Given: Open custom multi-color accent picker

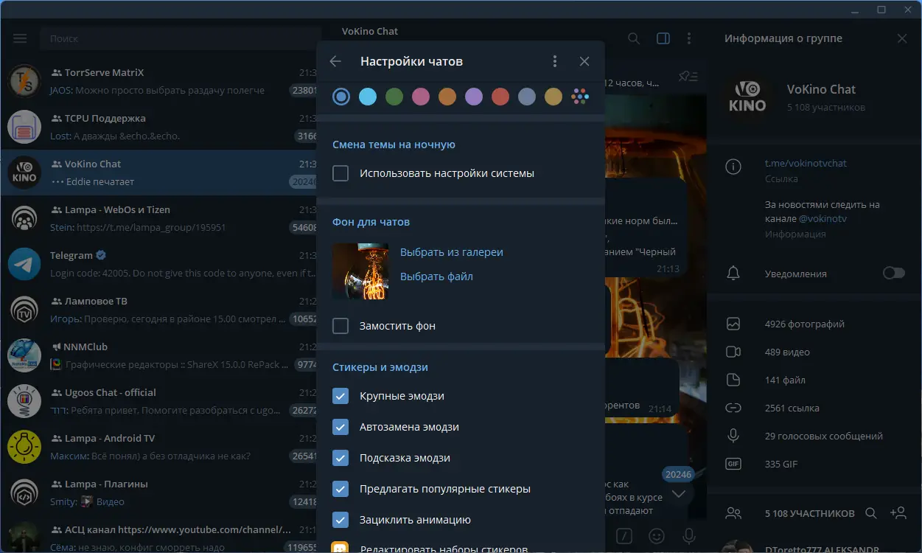Looking at the screenshot, I should [580, 97].
